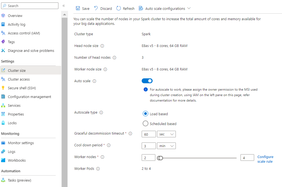
Task: Open Access control (IAM) page
Action: tap(24, 33)
